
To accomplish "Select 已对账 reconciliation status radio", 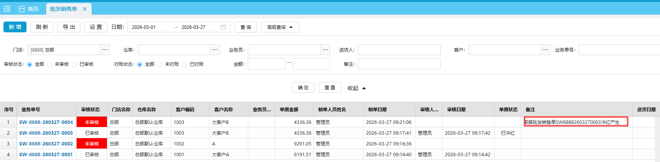I will (x=185, y=65).
